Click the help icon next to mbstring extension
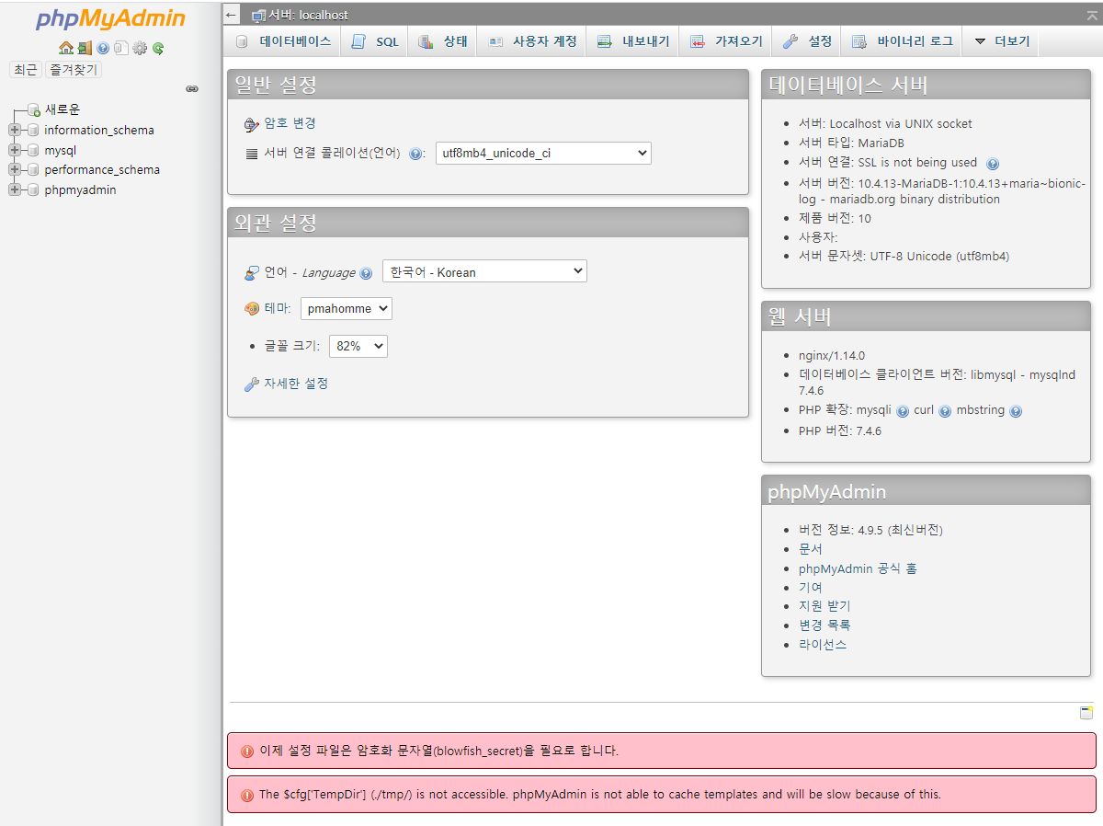 (x=1016, y=411)
